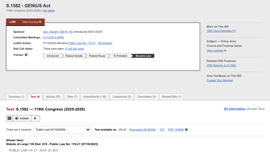Go to the Related Bills (1) tab

tap(171, 97)
